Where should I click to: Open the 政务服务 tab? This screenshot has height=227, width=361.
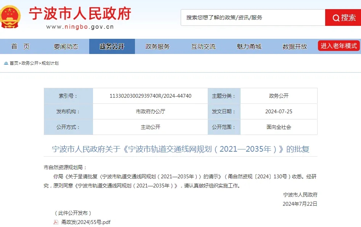(158, 46)
